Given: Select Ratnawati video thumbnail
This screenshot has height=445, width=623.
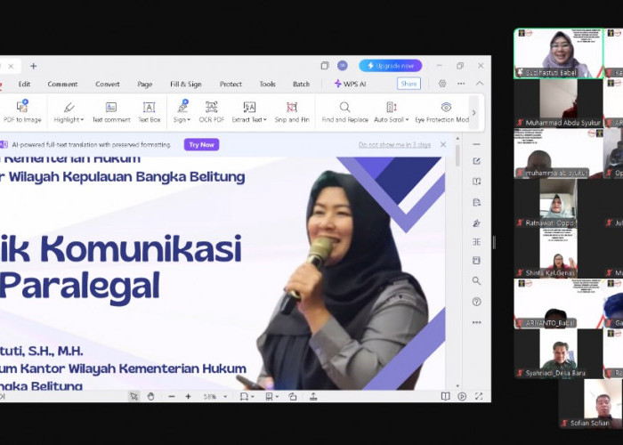Looking at the screenshot, I should click(x=558, y=204).
